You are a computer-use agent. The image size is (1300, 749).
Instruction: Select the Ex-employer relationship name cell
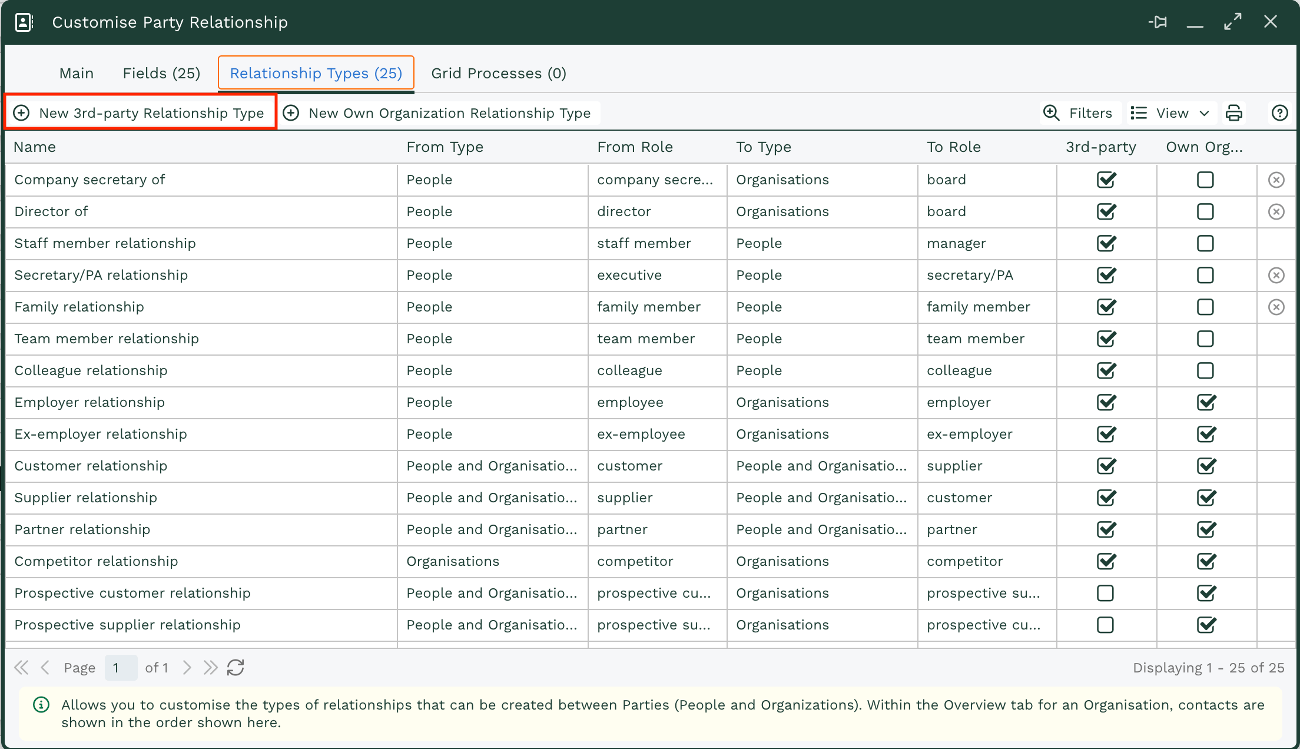pyautogui.click(x=201, y=434)
